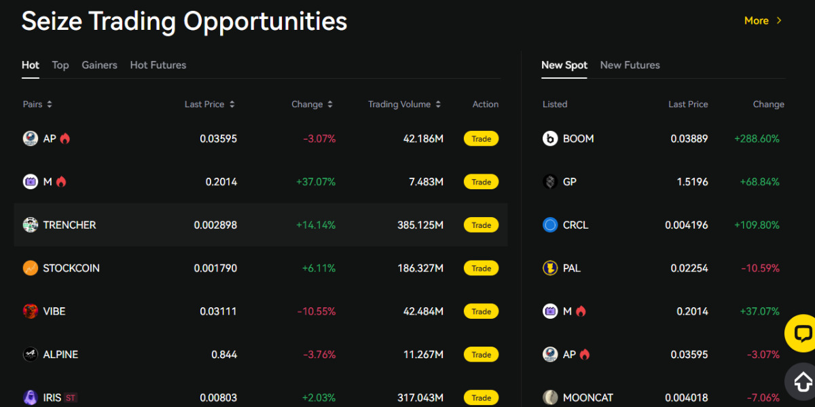Viewport: 815px width, 407px height.
Task: Sort by Change column header
Action: [312, 104]
